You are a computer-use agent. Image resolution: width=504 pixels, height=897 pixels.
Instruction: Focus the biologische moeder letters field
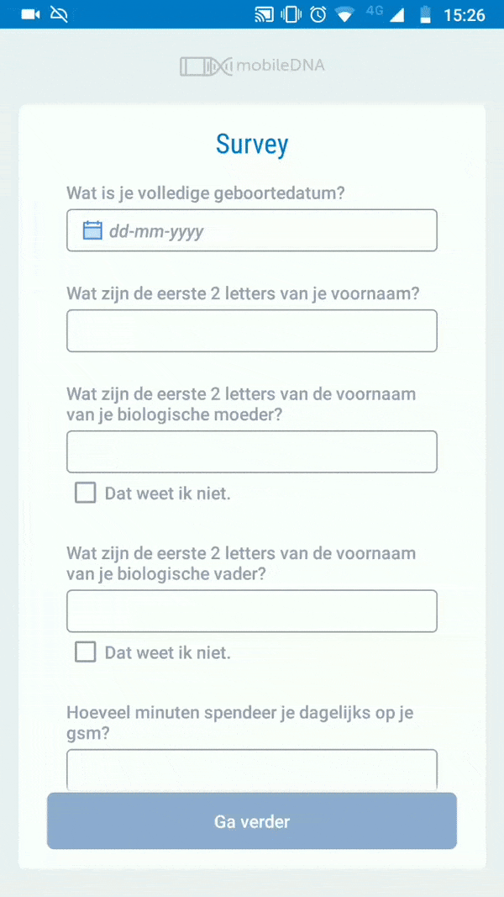tap(252, 452)
